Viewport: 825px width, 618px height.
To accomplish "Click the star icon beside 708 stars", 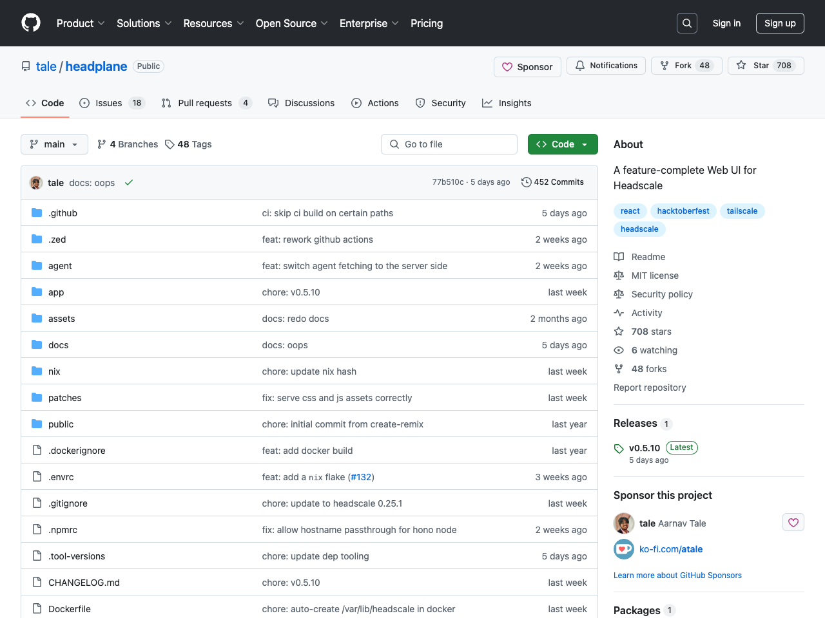I will [x=619, y=332].
